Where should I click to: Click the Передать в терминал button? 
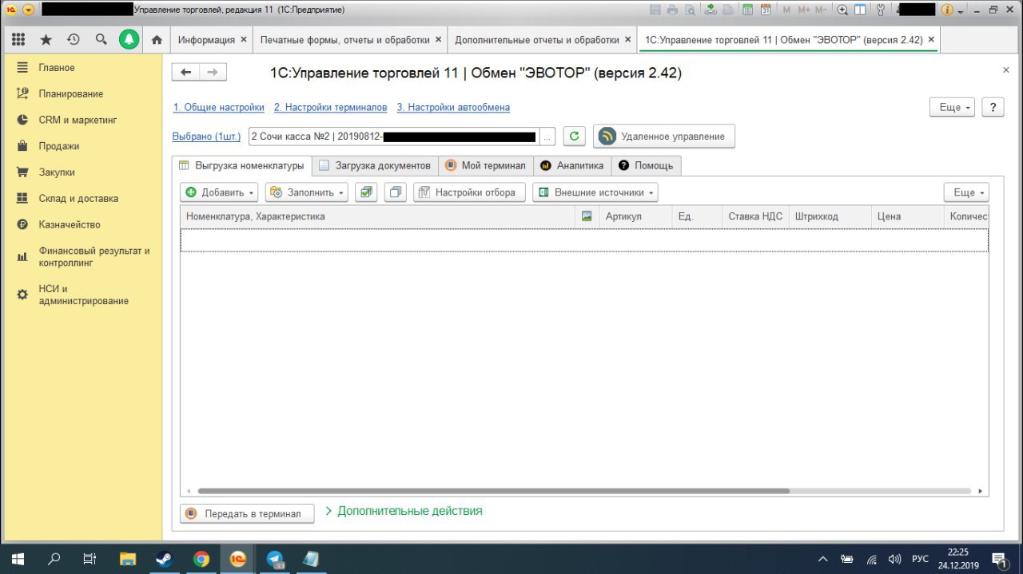[x=247, y=514]
